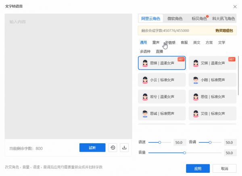Click the 音调 value field 50.0
The image size is (242, 176).
click(230, 142)
